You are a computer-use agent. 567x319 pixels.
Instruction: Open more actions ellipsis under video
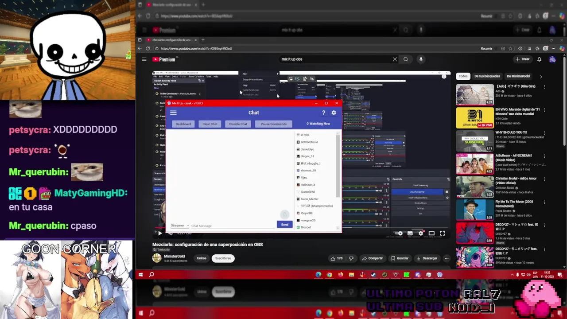tap(447, 258)
